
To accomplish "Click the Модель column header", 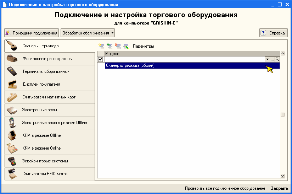I will pyautogui.click(x=192, y=54).
